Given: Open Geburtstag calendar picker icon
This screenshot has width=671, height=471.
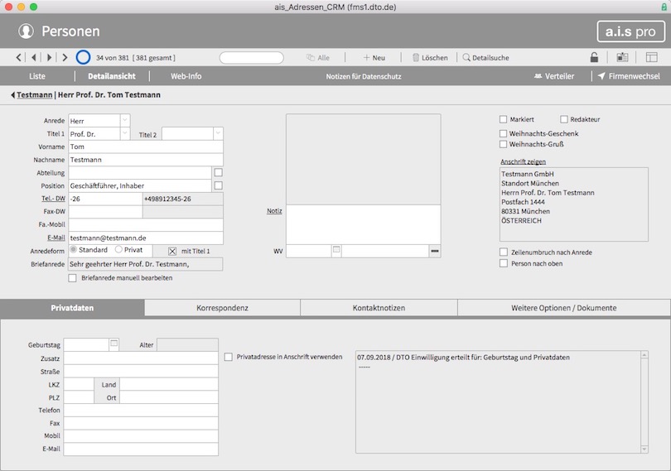Looking at the screenshot, I should coord(113,344).
